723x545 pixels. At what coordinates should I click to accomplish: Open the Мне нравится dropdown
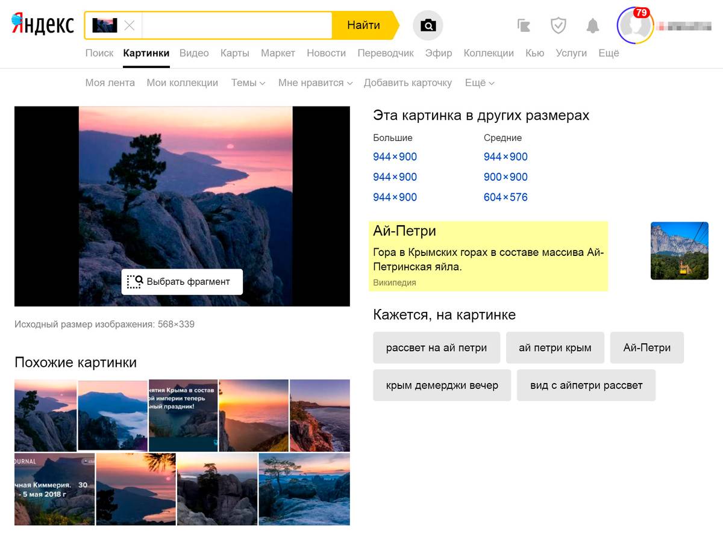point(314,83)
